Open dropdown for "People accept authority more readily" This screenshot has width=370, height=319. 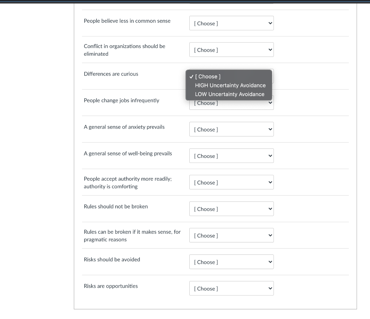pyautogui.click(x=231, y=182)
